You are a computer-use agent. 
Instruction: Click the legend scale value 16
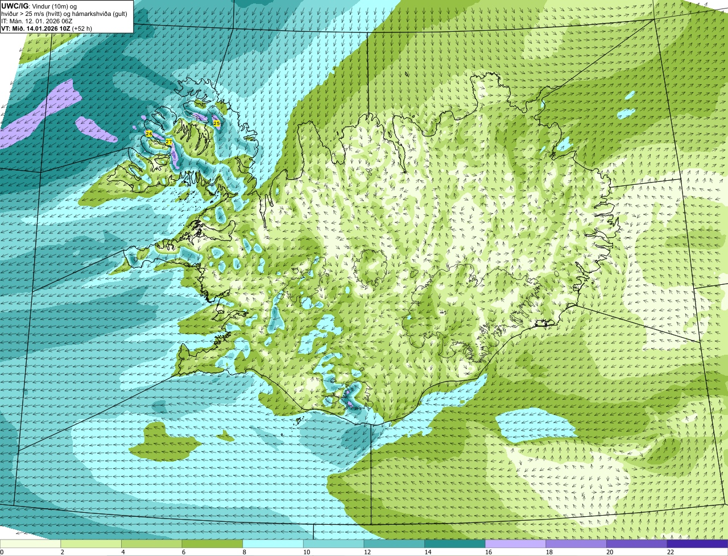point(489,552)
